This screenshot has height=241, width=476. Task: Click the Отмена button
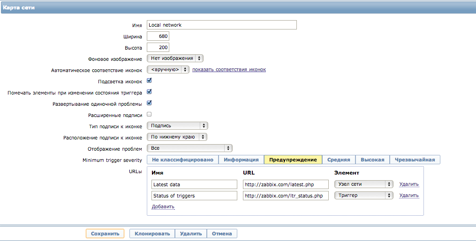pos(222,234)
